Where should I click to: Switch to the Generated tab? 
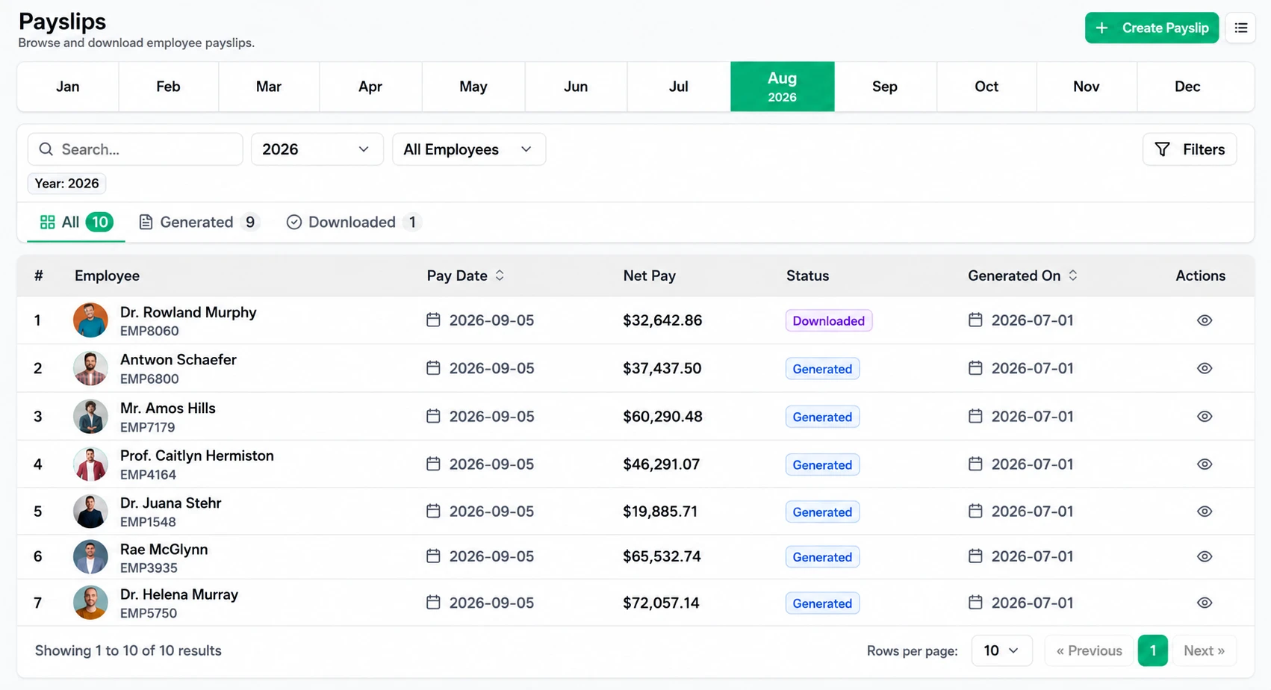pyautogui.click(x=199, y=223)
